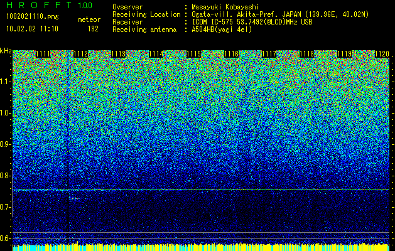Click the 1118 time marker

(x=307, y=54)
